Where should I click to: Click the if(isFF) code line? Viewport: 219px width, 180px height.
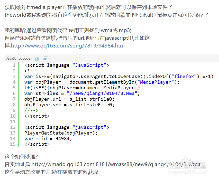(x=82, y=88)
